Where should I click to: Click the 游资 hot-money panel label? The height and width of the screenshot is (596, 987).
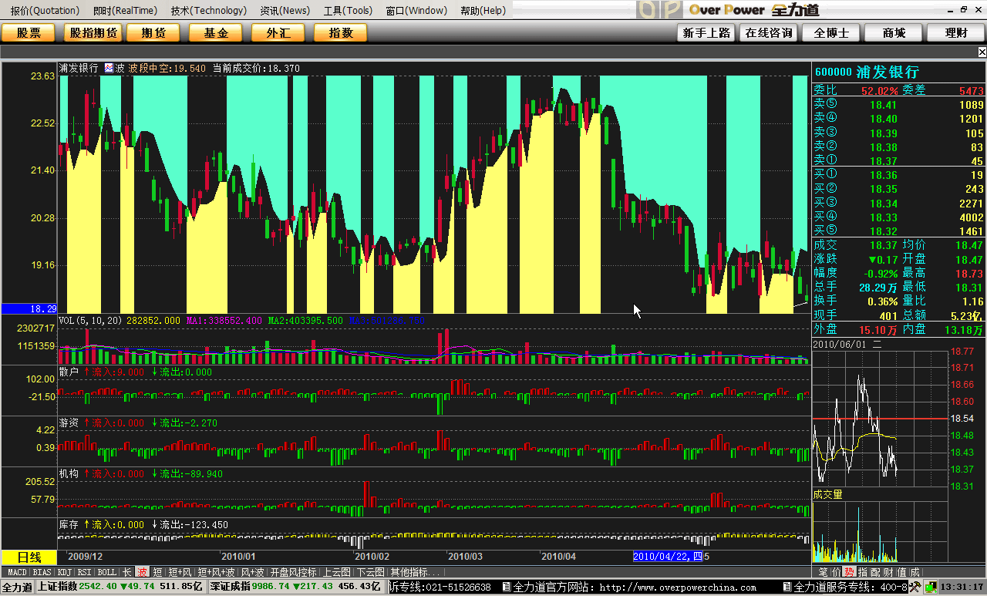pos(69,423)
